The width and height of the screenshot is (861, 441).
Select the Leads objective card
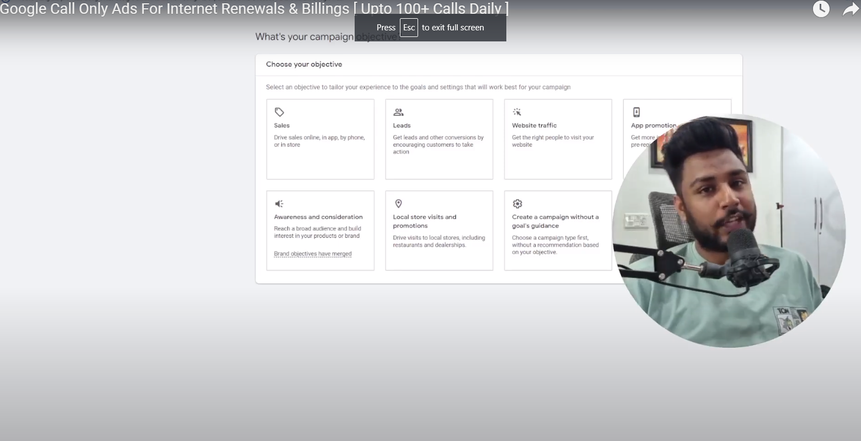(x=439, y=139)
